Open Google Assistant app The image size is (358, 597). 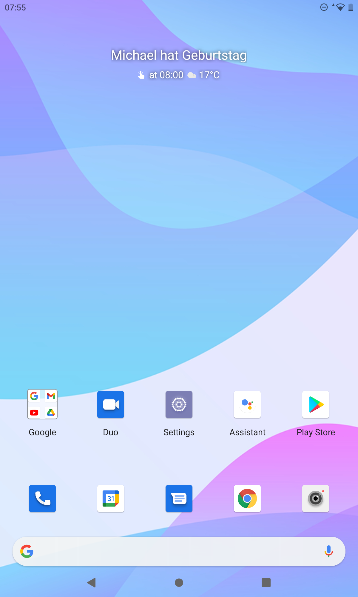tap(247, 404)
